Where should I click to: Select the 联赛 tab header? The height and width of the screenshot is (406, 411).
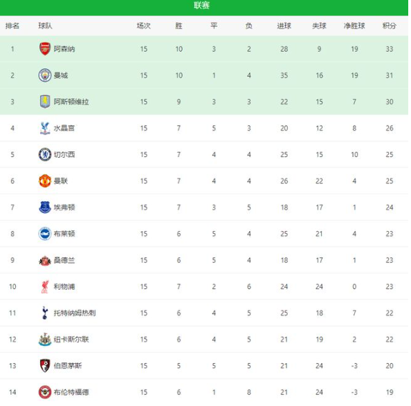coord(201,6)
